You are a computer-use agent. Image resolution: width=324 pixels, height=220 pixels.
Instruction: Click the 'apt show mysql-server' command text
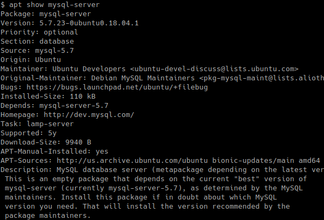click(55, 5)
